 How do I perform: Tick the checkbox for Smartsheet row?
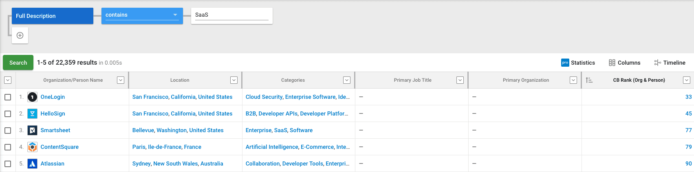click(8, 130)
